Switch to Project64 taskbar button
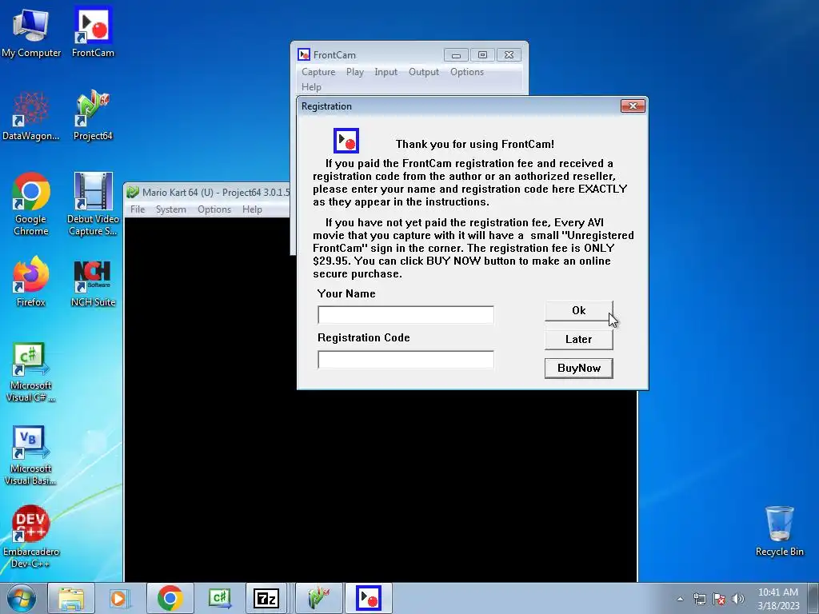 pyautogui.click(x=319, y=598)
